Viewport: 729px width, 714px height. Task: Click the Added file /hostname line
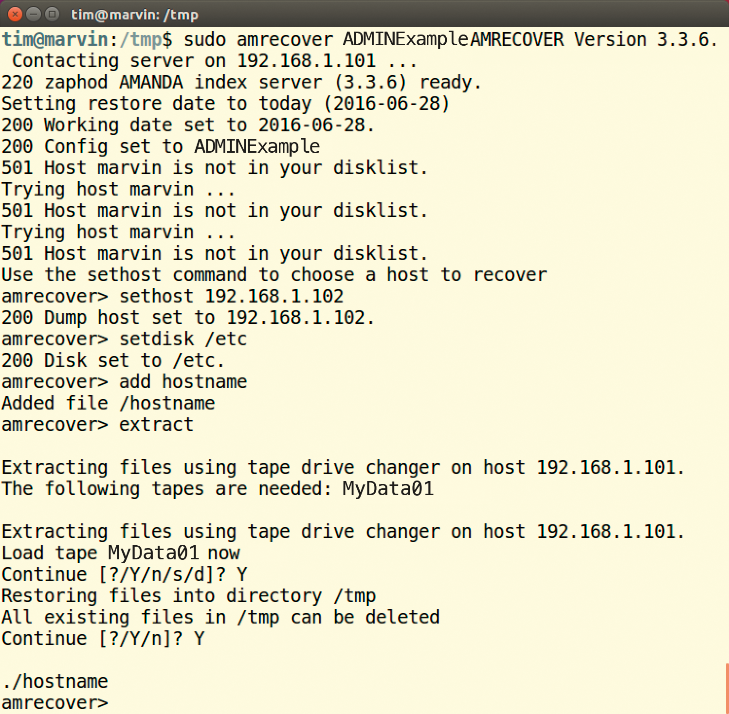pyautogui.click(x=107, y=403)
